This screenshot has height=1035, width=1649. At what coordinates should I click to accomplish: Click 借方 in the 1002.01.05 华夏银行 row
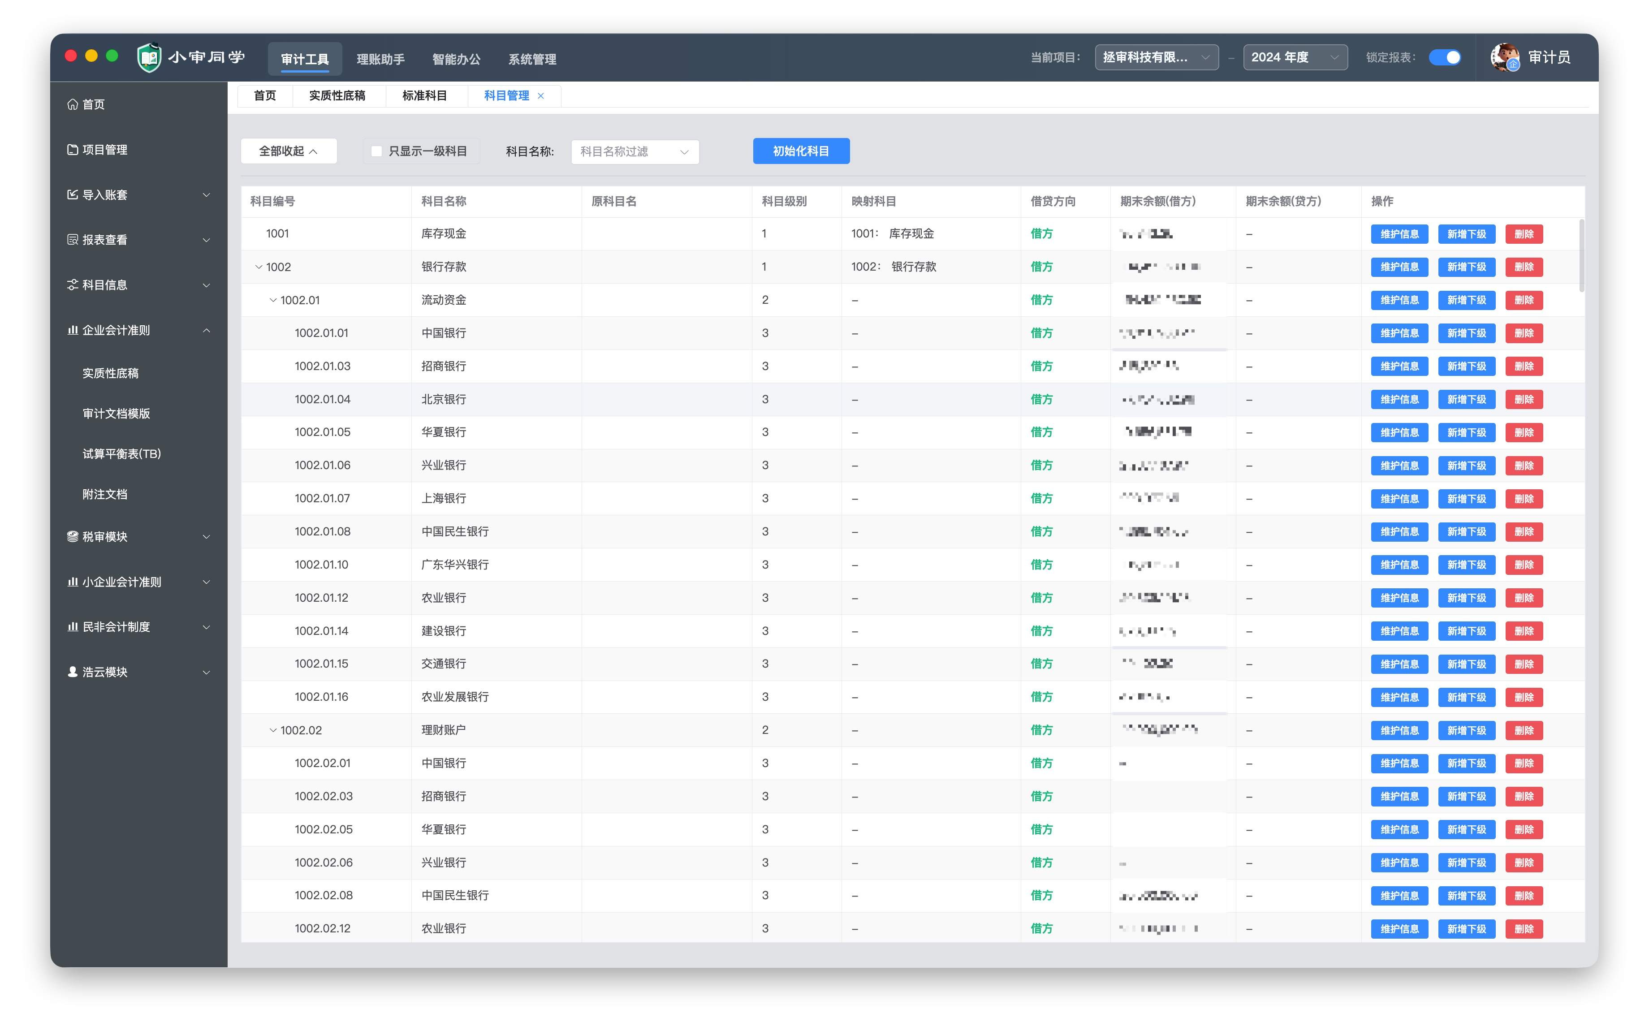(1041, 433)
